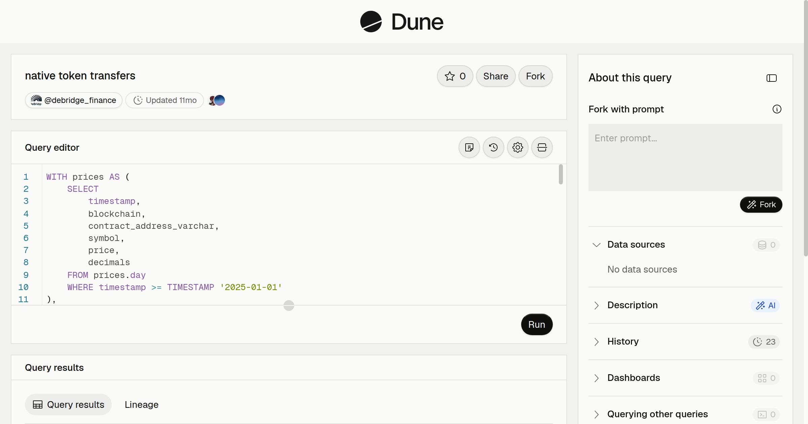Click the Data sources count badge
Image resolution: width=808 pixels, height=424 pixels.
pos(766,245)
